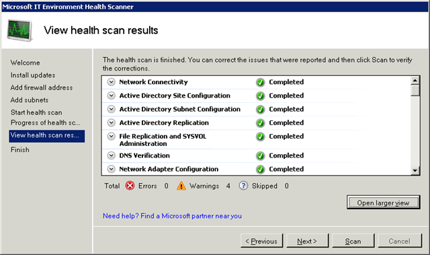The image size is (430, 255).
Task: Click Active Directory Subnet Configuration label
Action: 179,109
